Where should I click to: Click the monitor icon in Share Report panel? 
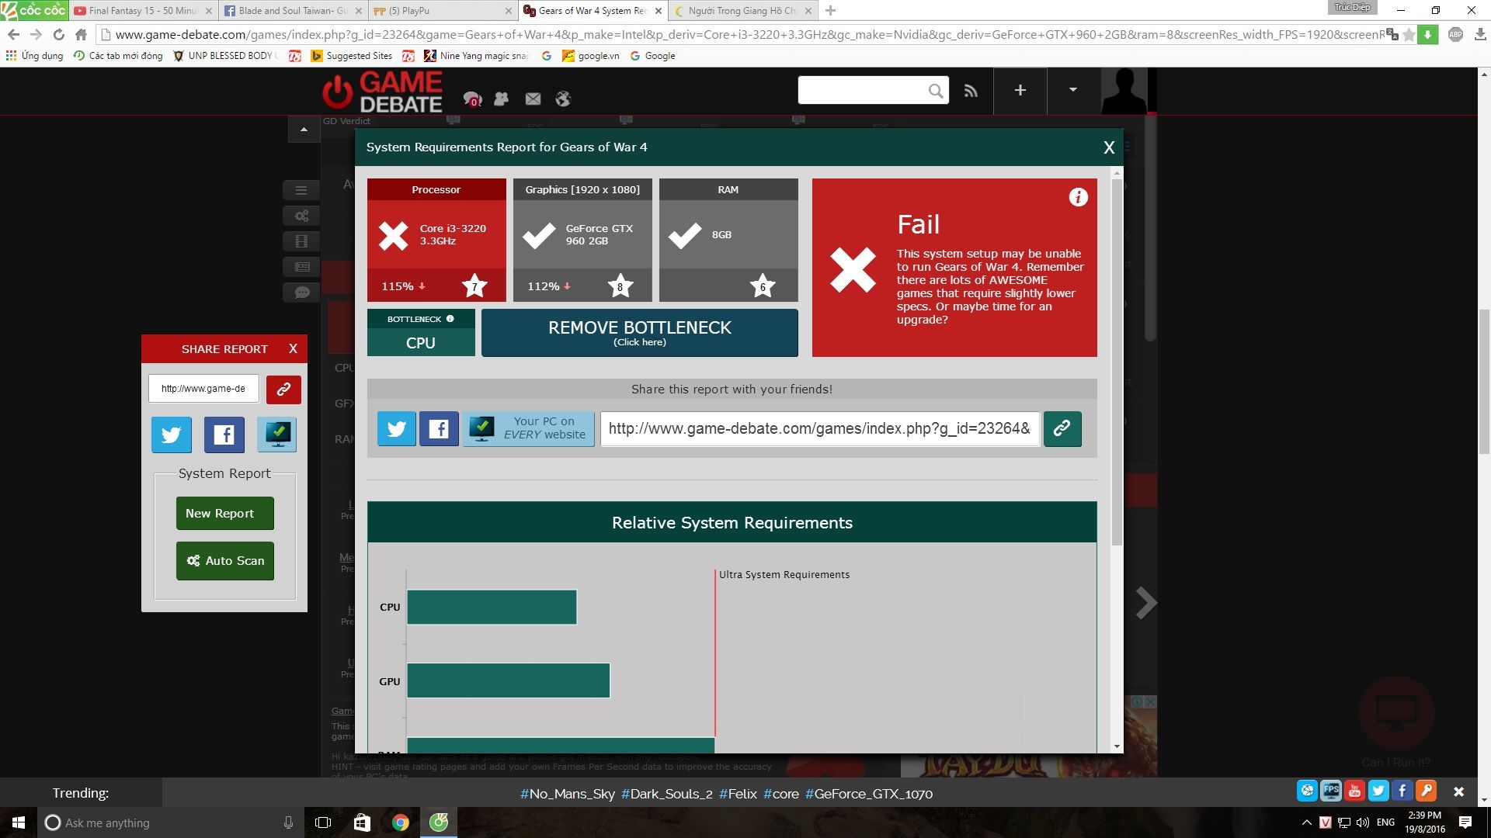click(277, 435)
